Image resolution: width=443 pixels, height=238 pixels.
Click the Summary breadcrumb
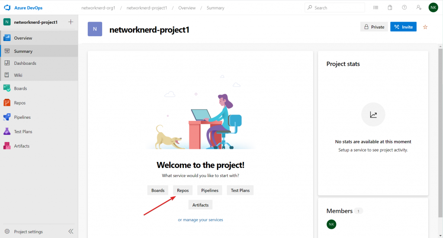(x=215, y=8)
